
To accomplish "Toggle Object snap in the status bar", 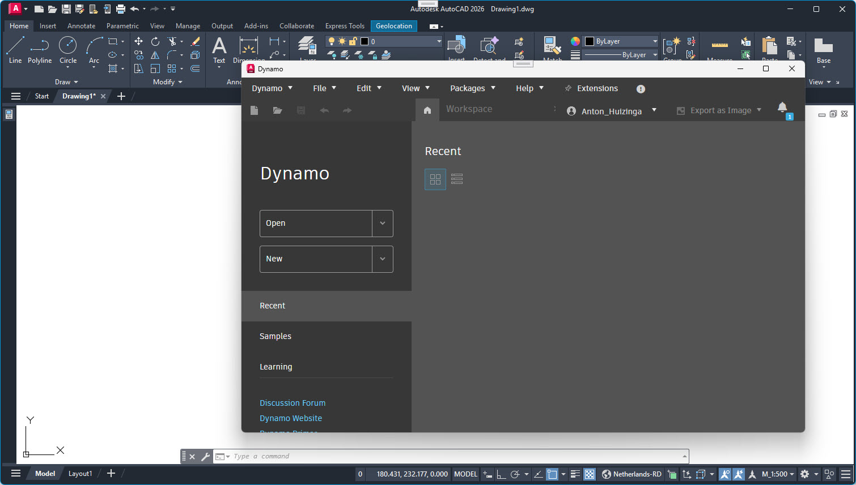I will 552,474.
